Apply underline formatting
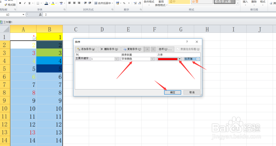Viewport: 276px width, 146px height. coord(29,3)
